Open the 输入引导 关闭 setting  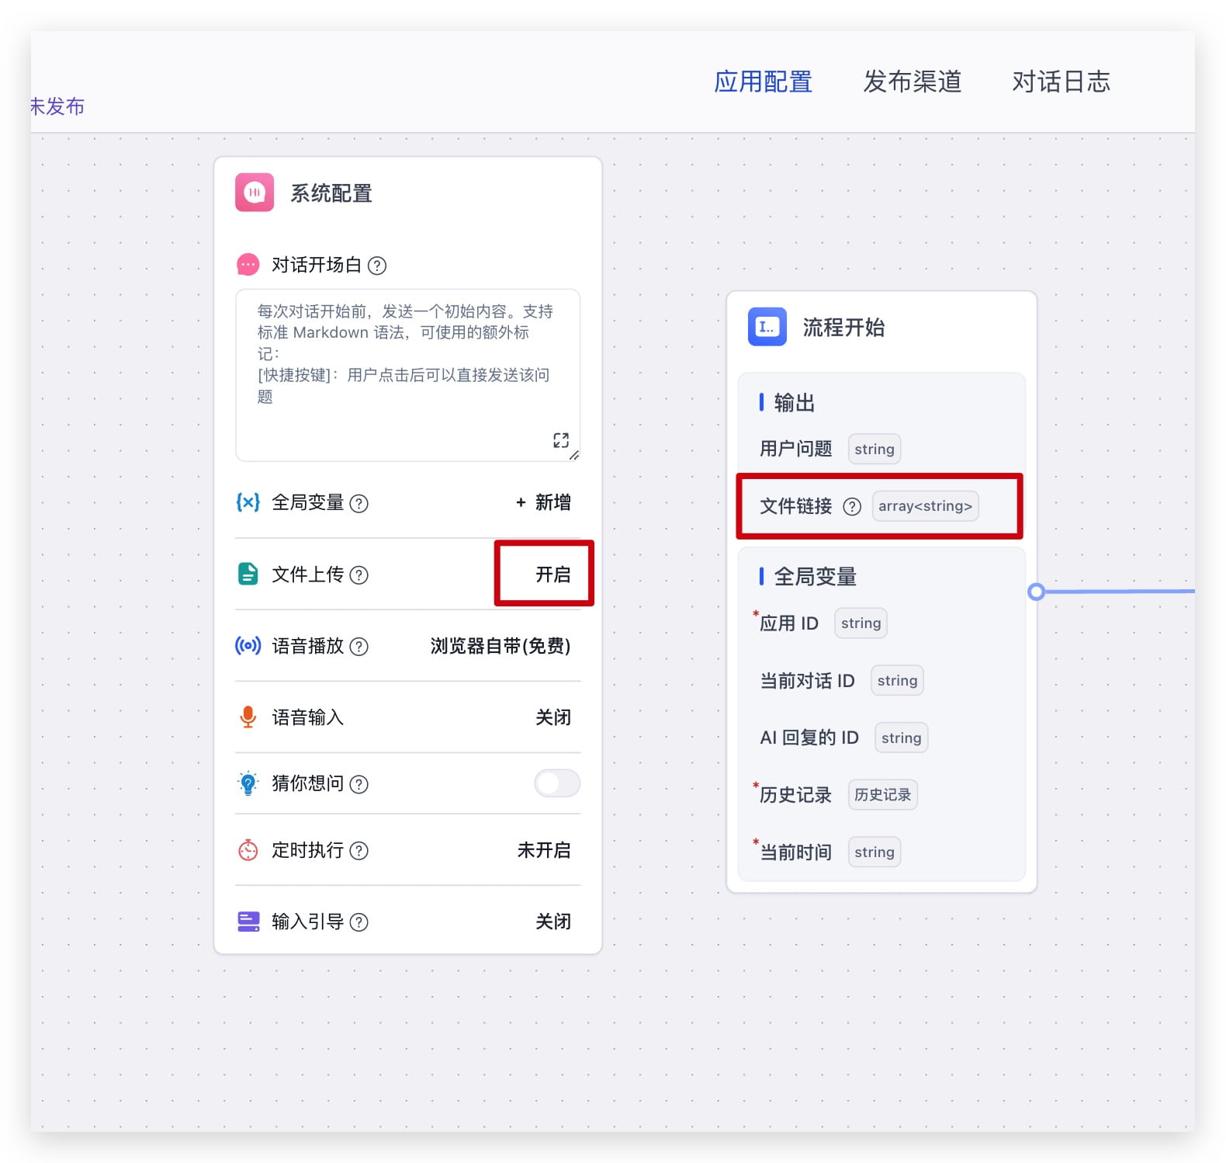pos(552,922)
